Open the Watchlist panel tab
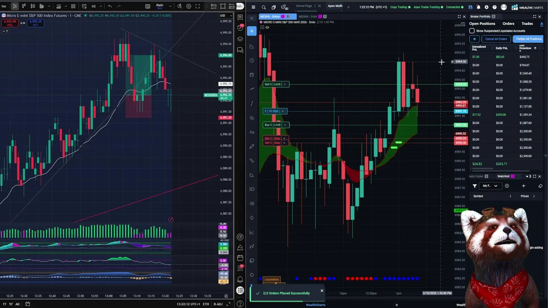Image resolution: width=548 pixels, height=308 pixels. (x=503, y=176)
